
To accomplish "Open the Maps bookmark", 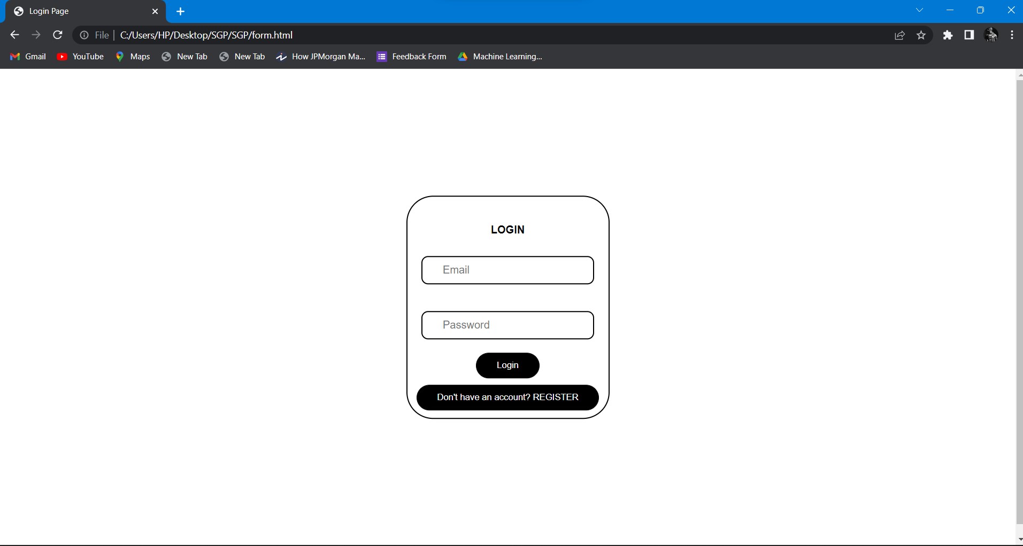I will 133,57.
